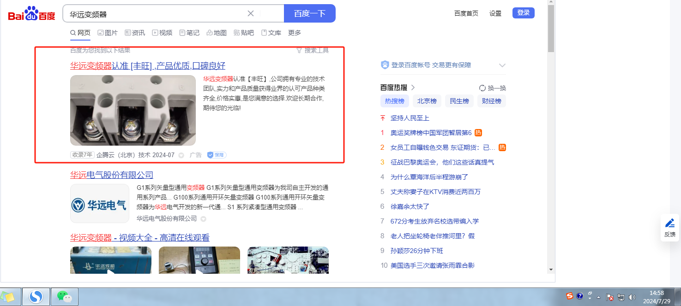This screenshot has height=306, width=681.
Task: Open the 华远变频器认准[丰旺] result title
Action: pos(148,65)
